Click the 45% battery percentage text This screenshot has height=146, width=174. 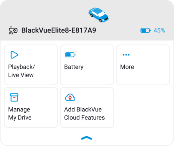pos(159,30)
